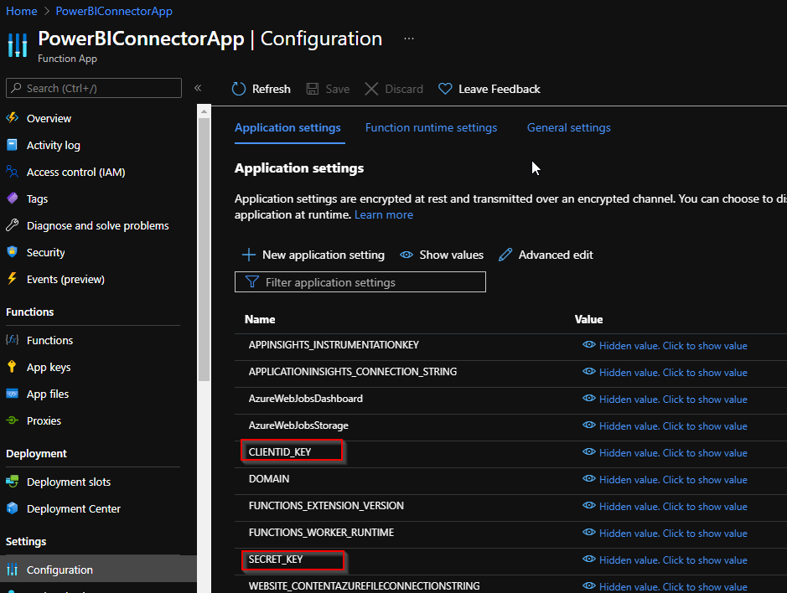
Task: Toggle the Show values eye icon
Action: pos(406,255)
